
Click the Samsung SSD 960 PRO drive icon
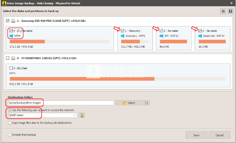coord(13,21)
